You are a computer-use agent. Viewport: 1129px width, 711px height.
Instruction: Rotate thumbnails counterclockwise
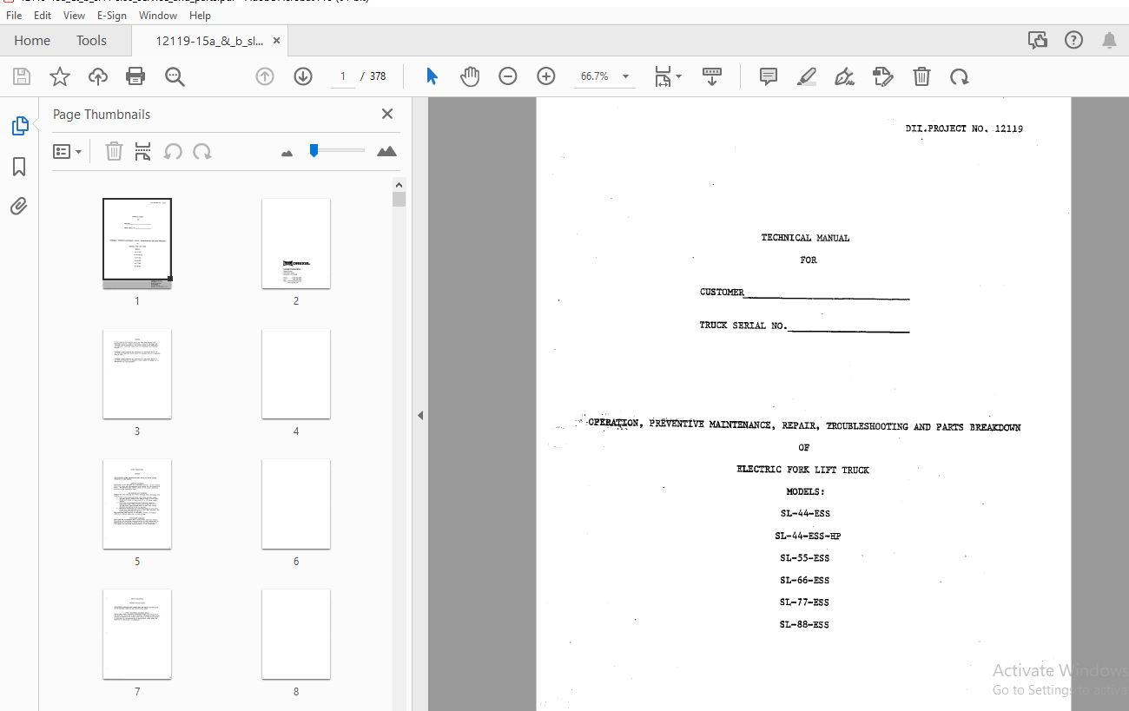click(173, 152)
